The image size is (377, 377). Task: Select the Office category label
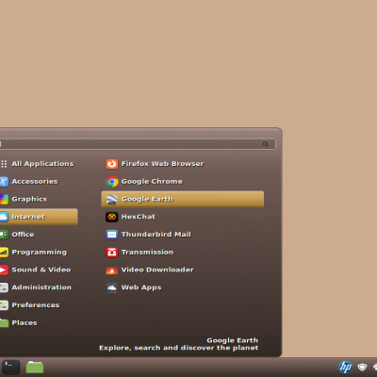click(x=23, y=235)
